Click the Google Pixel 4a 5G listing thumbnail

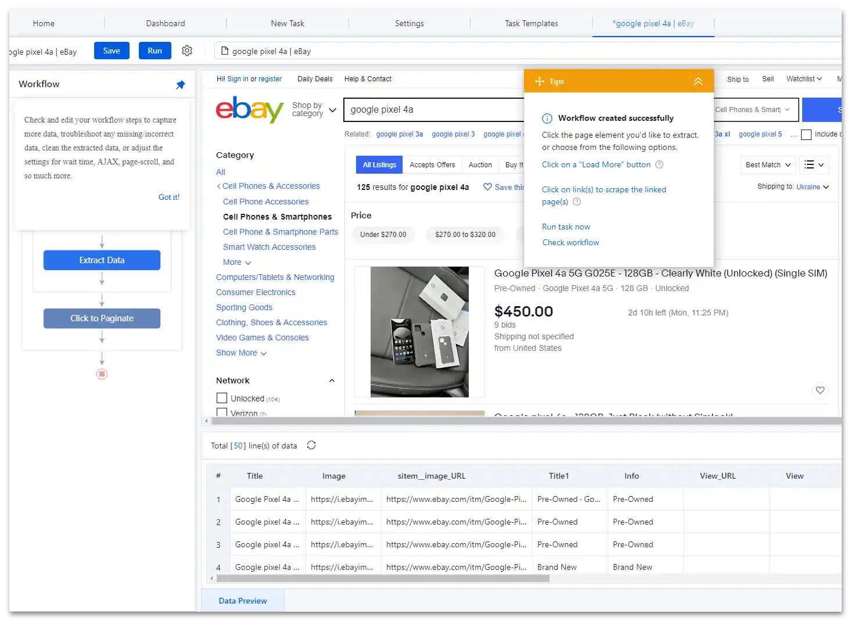pos(419,332)
